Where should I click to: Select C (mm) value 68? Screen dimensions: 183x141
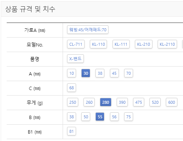[72, 88]
